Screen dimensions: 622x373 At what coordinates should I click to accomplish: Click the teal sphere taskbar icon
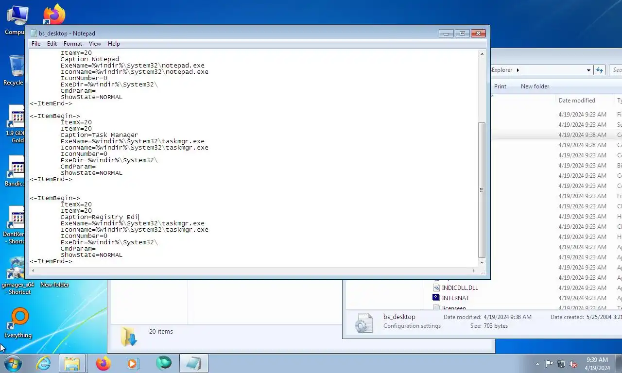164,363
